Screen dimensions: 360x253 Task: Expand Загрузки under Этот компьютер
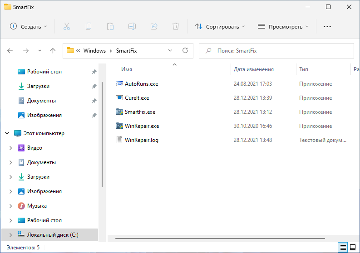(x=10, y=177)
